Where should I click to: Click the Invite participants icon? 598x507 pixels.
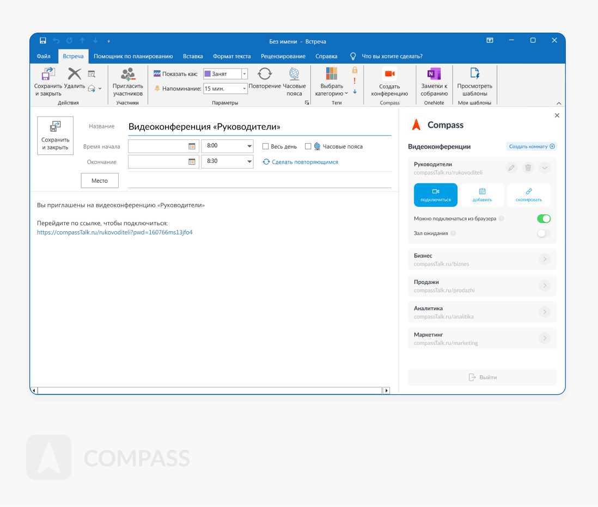tap(127, 74)
